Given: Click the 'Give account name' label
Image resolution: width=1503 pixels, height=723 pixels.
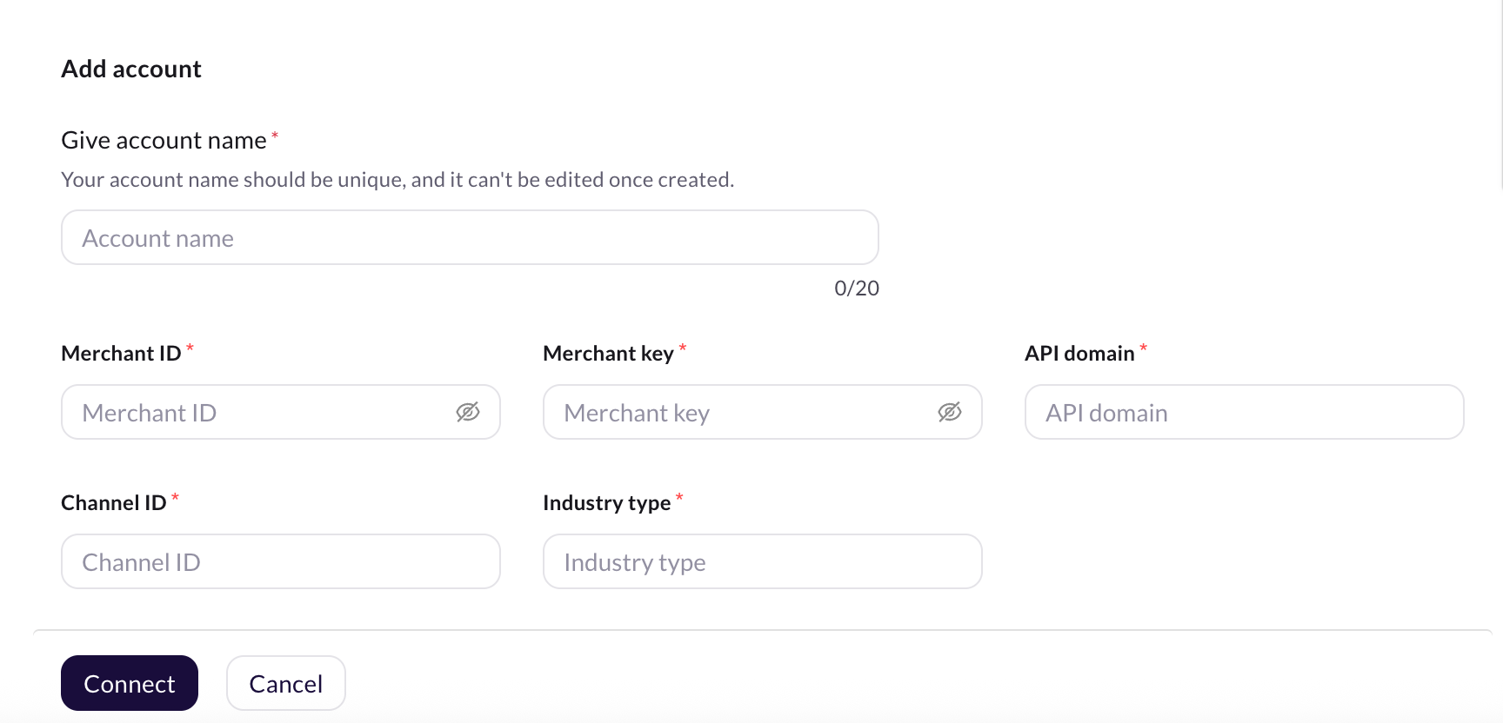Looking at the screenshot, I should pos(164,140).
